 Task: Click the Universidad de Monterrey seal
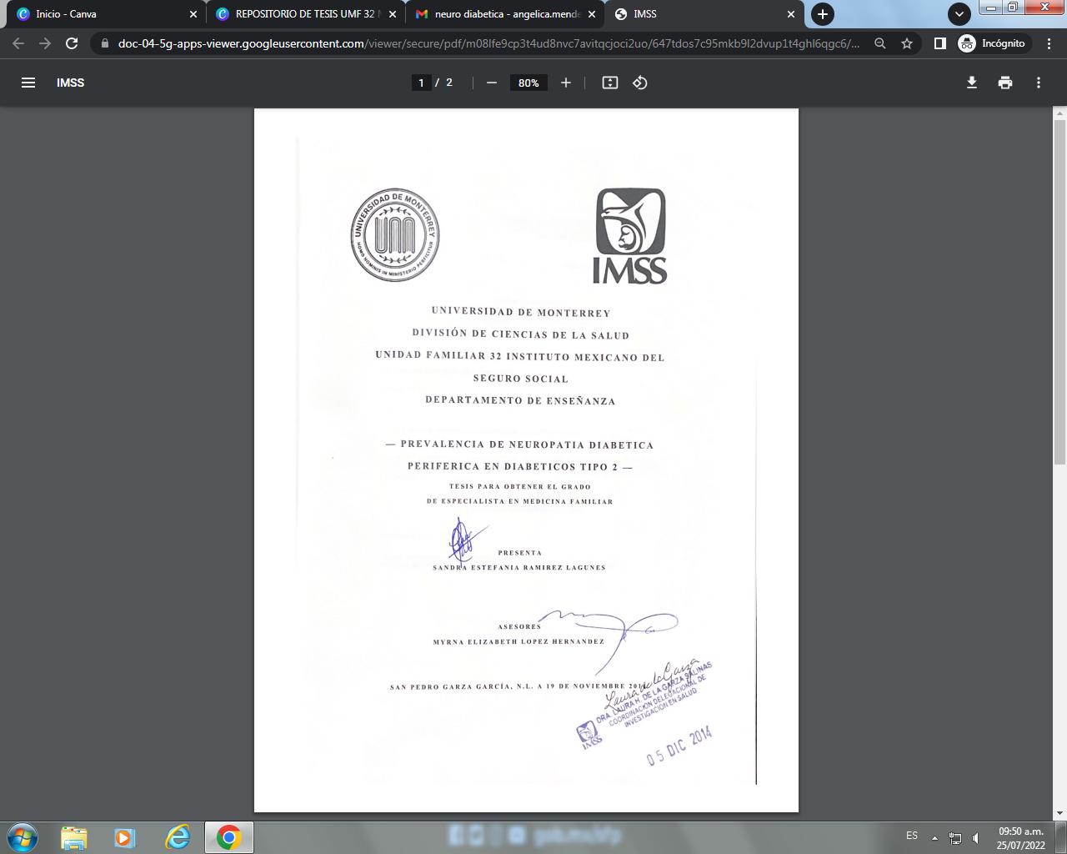pyautogui.click(x=395, y=234)
